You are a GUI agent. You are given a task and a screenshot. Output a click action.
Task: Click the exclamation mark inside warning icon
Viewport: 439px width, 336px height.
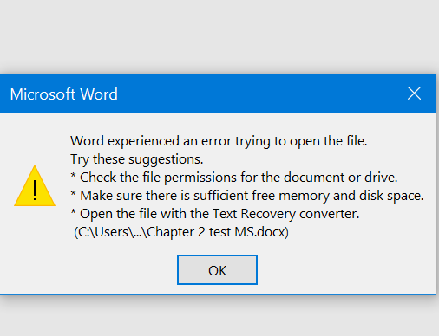pos(35,190)
